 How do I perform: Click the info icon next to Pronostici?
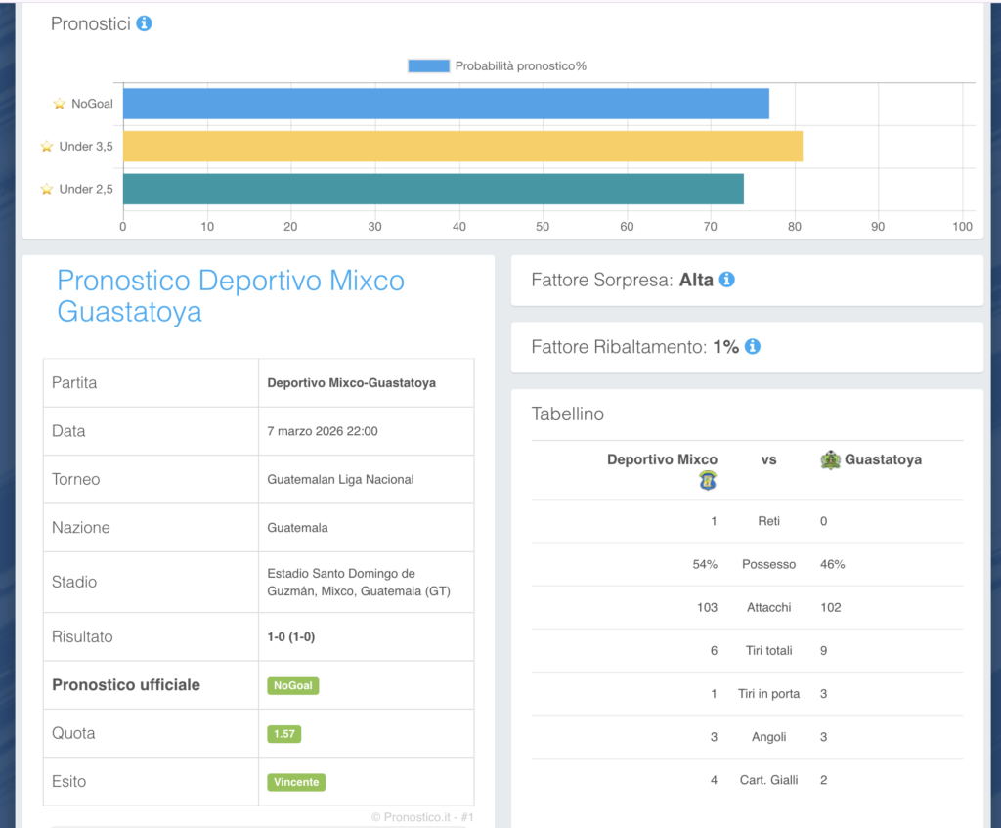point(144,23)
